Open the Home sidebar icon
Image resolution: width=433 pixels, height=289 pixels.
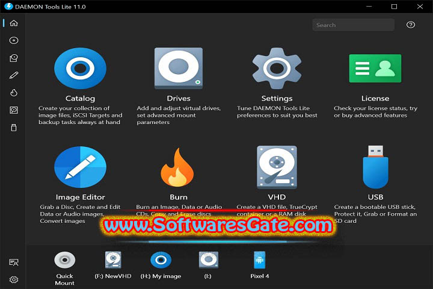tap(14, 23)
